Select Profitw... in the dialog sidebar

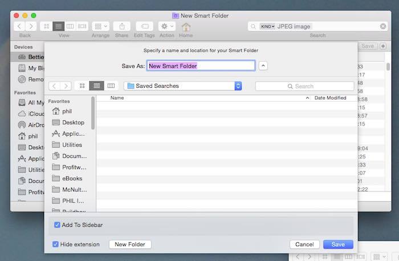(68, 167)
